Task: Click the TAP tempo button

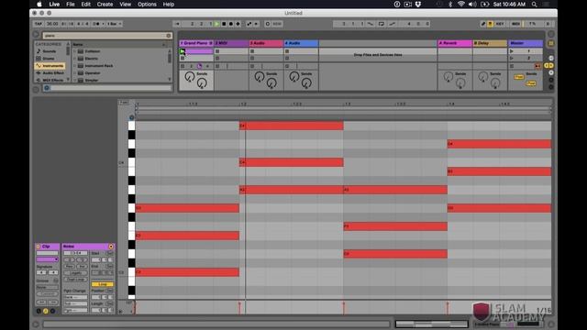Action: point(39,24)
